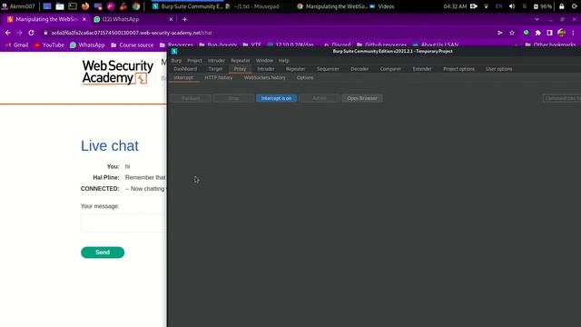581x327 pixels.
Task: Open the Gmail bookmark
Action: click(x=17, y=45)
